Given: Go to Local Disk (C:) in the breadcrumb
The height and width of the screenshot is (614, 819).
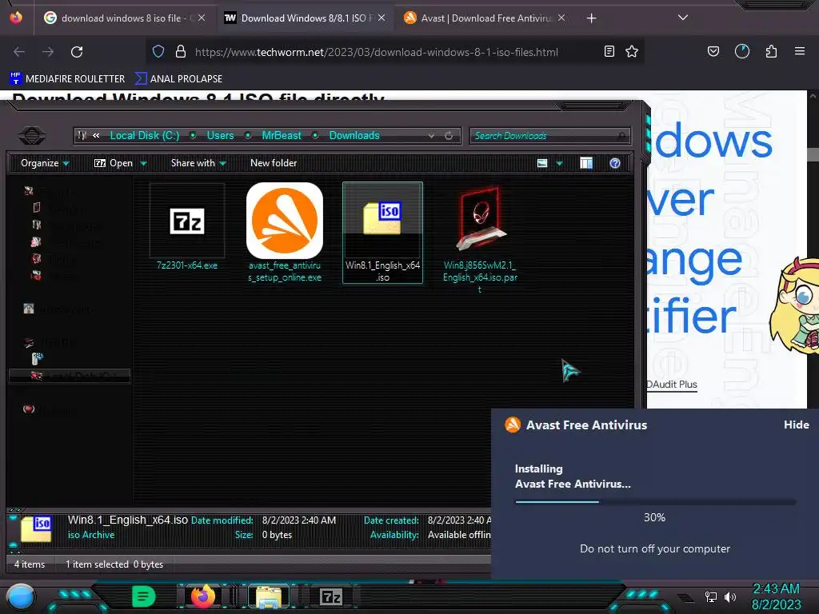Looking at the screenshot, I should point(145,136).
